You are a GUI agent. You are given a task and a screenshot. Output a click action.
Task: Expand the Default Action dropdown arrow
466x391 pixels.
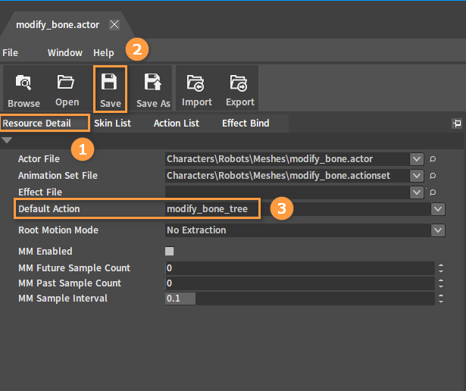pos(438,209)
